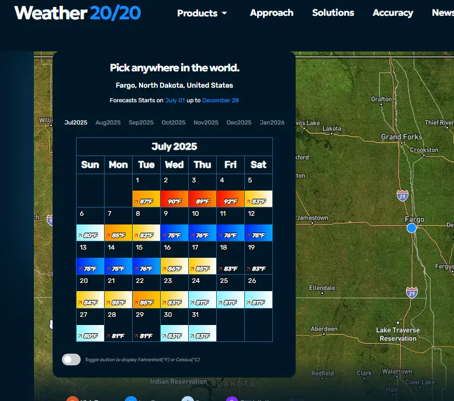
Task: Switch to the Nov2025 tab
Action: [206, 123]
